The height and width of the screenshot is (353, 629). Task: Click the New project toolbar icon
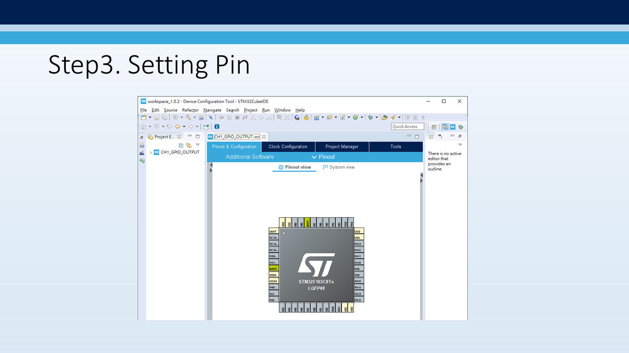(x=143, y=118)
